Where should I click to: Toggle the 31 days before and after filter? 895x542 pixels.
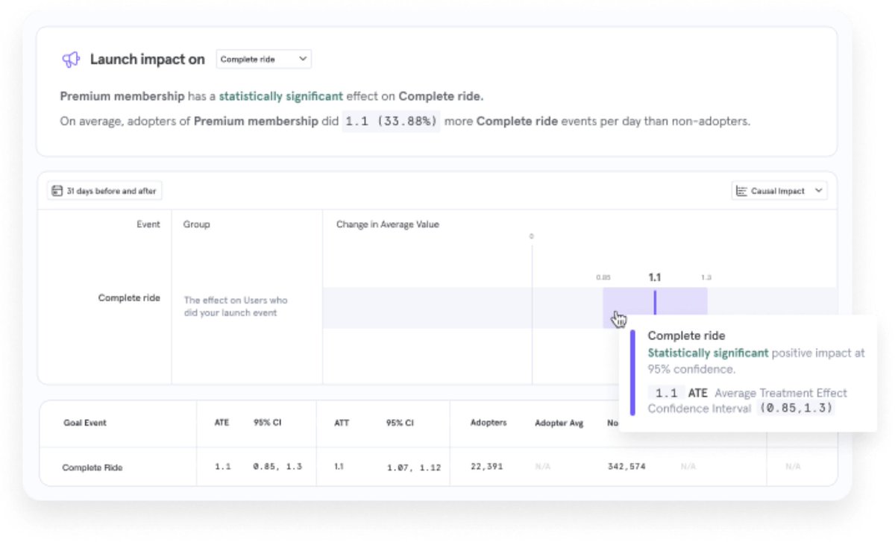point(104,190)
